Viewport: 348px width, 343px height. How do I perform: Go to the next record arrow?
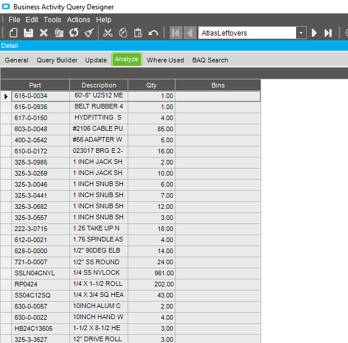pos(314,33)
